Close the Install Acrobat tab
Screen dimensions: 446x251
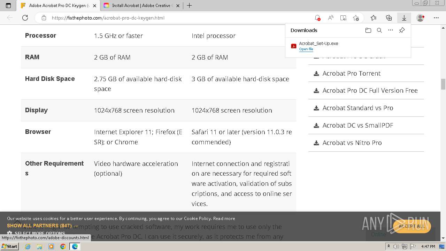[x=178, y=6]
